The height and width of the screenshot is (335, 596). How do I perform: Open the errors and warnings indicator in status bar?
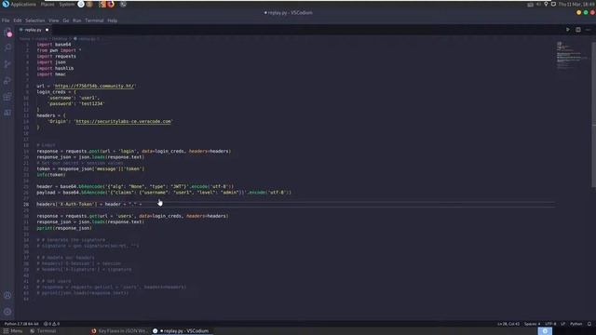click(52, 324)
